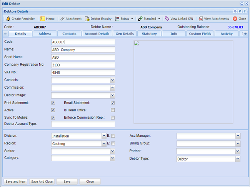Open the Extras dropdown menu
The height and width of the screenshot is (187, 250).
pyautogui.click(x=124, y=18)
